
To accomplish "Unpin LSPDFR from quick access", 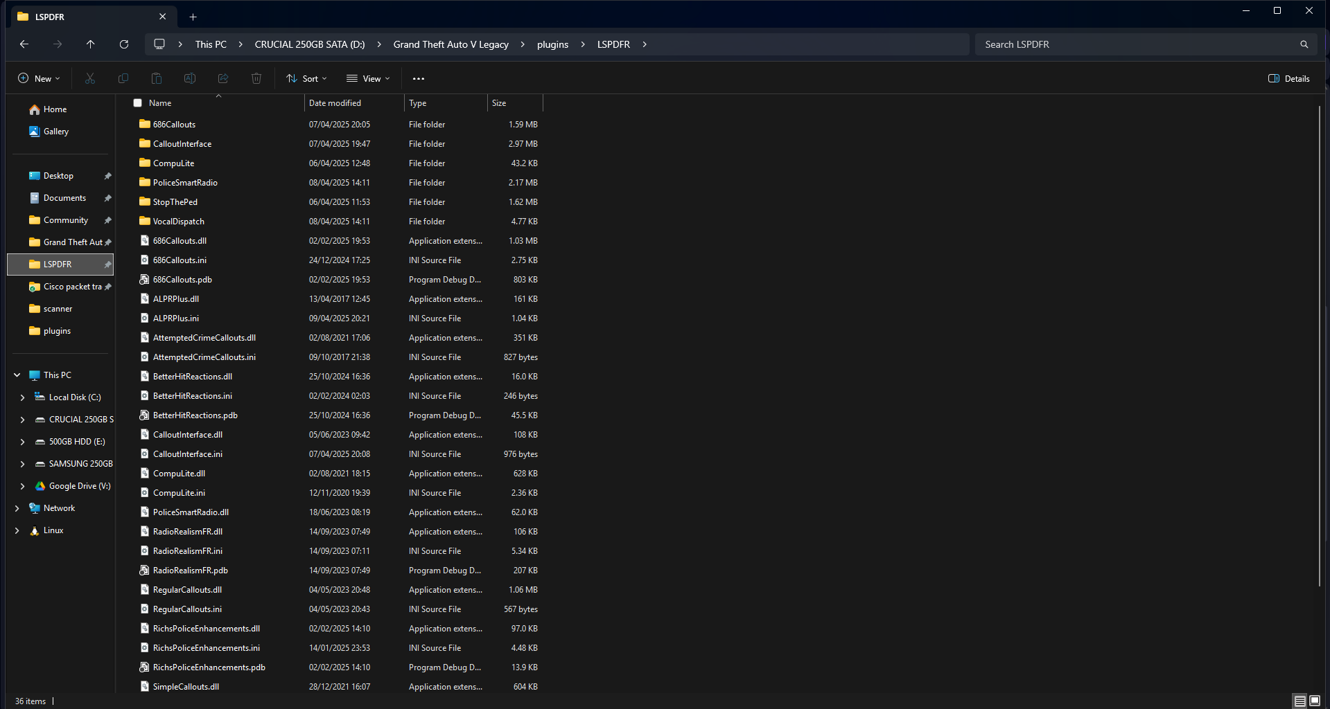I will coord(107,264).
